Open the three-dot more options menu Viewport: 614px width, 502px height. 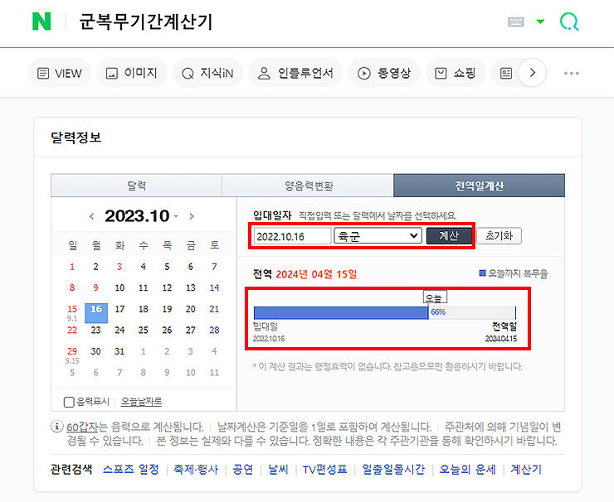572,73
